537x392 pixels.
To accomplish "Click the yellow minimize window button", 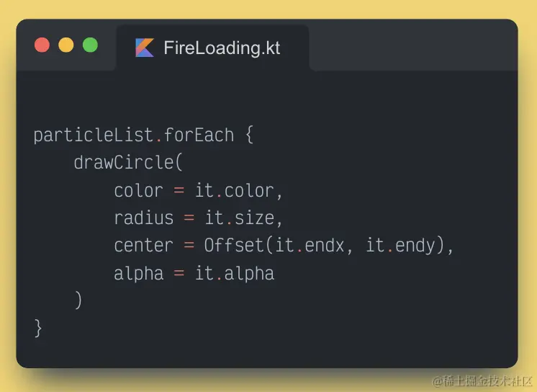I will (x=66, y=45).
